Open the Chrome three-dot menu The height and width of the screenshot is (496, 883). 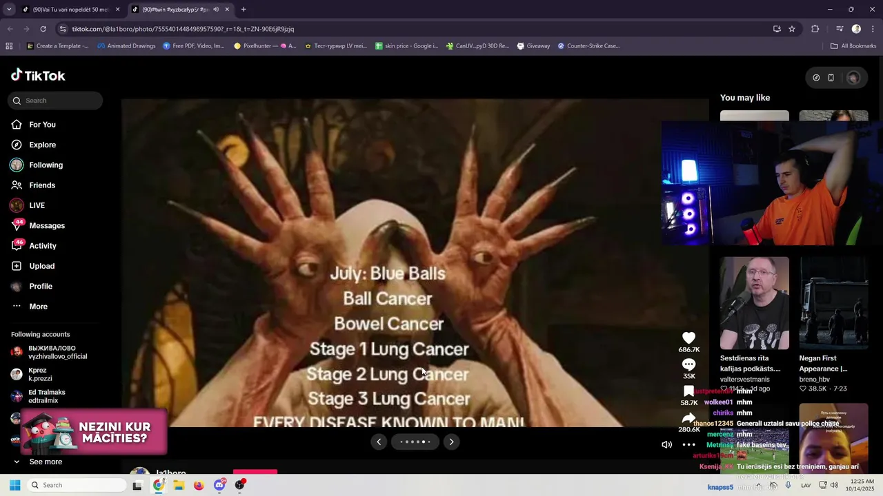pos(873,29)
